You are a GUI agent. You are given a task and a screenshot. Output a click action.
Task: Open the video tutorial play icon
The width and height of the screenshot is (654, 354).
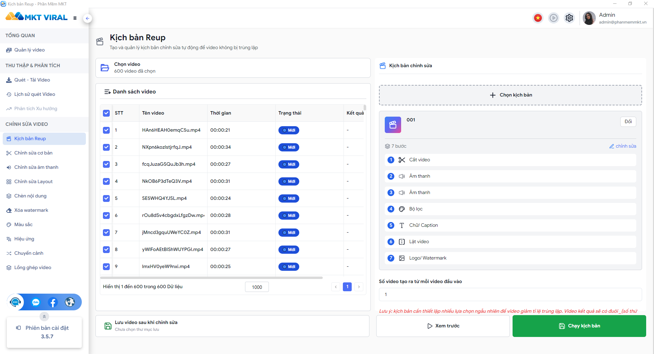coord(553,18)
